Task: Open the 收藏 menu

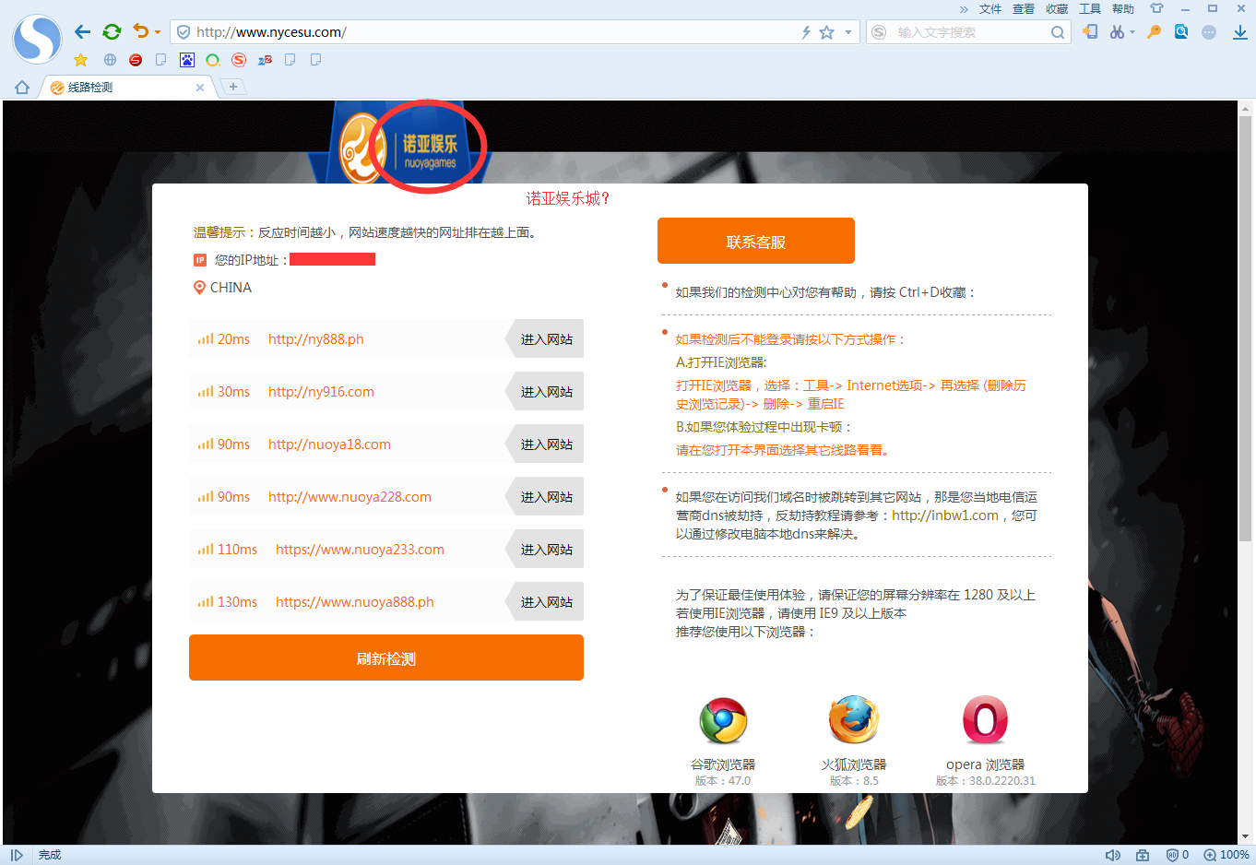Action: (x=1057, y=9)
